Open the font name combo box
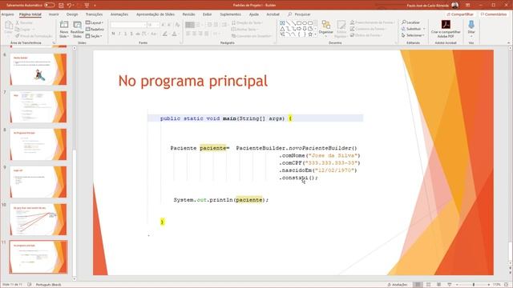This screenshot has width=513, height=288. (128, 25)
